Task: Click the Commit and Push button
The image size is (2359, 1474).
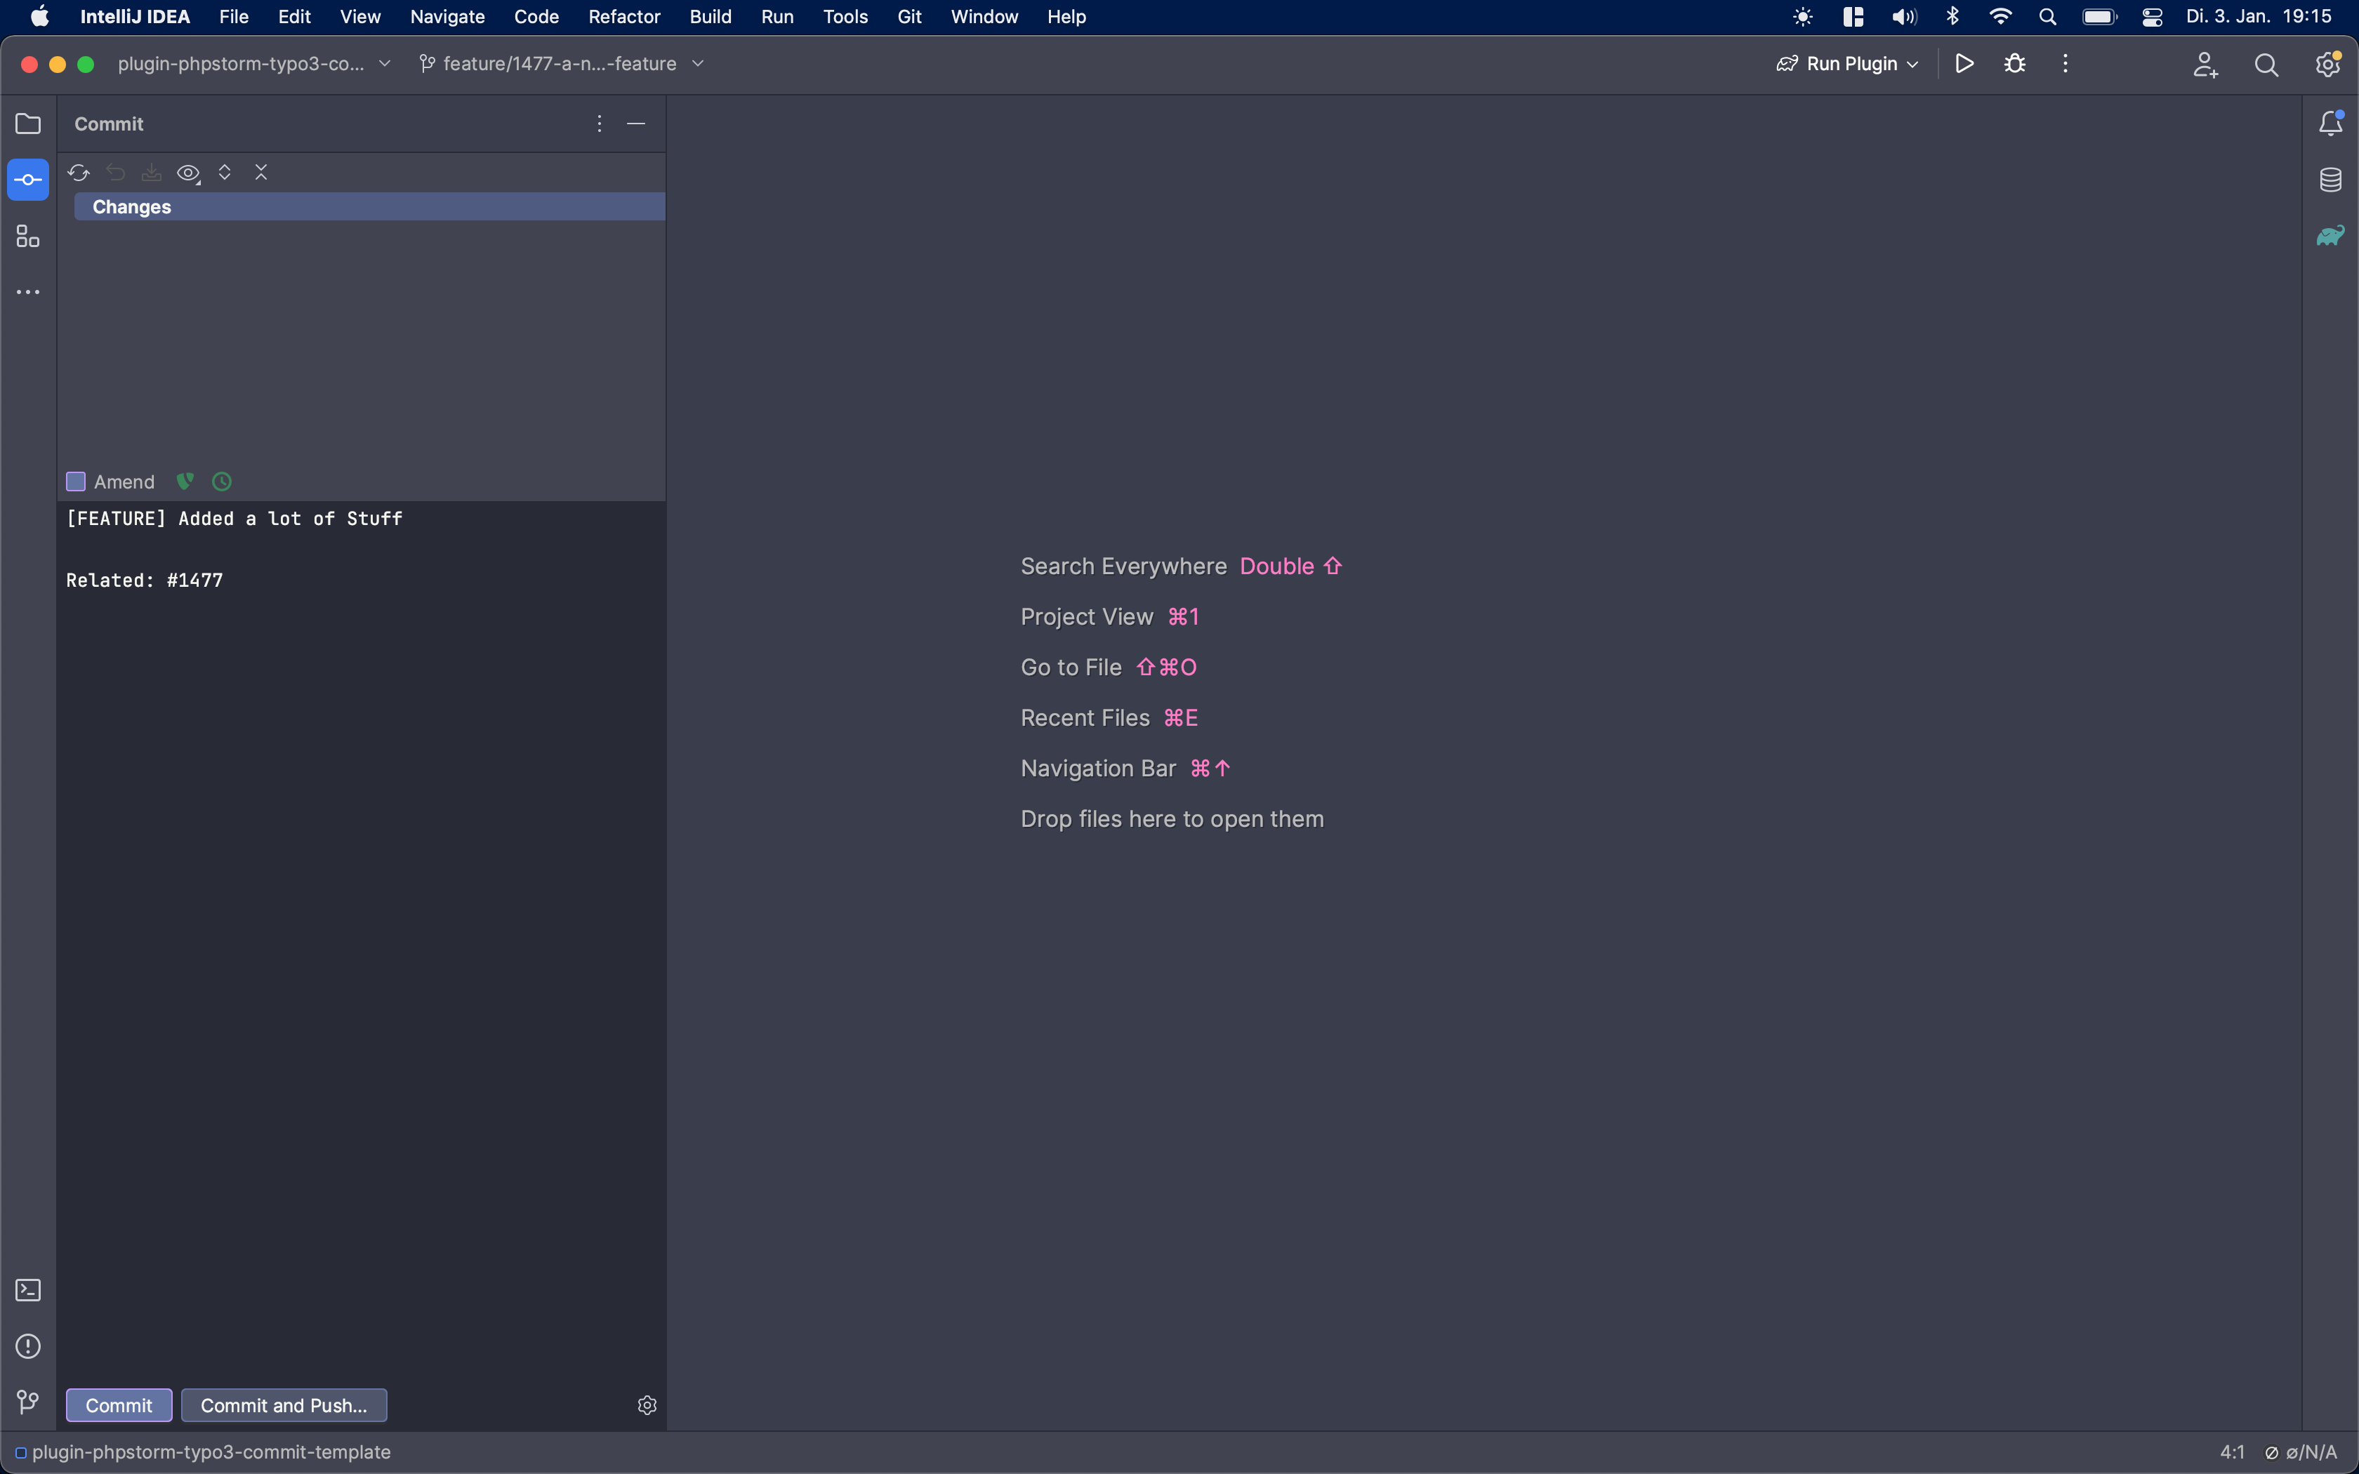Action: pos(284,1405)
